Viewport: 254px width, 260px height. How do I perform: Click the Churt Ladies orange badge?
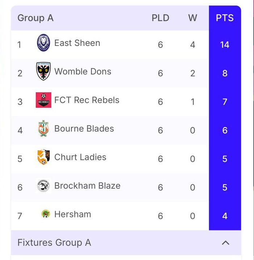tap(43, 157)
